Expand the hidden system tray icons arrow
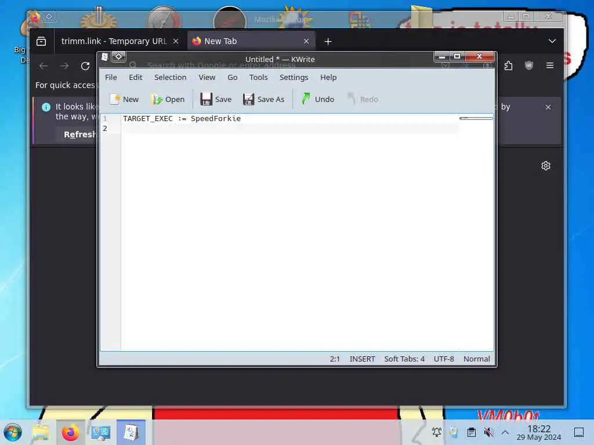 [x=505, y=432]
